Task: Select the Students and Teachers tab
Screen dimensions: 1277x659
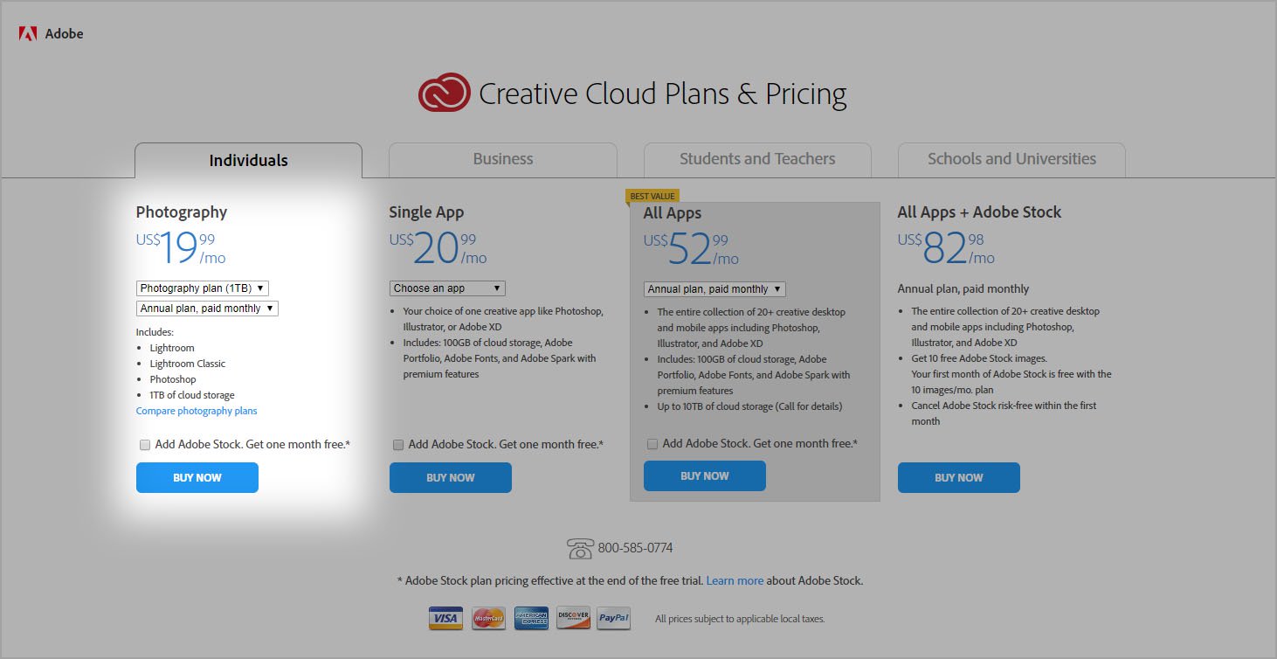Action: click(757, 159)
